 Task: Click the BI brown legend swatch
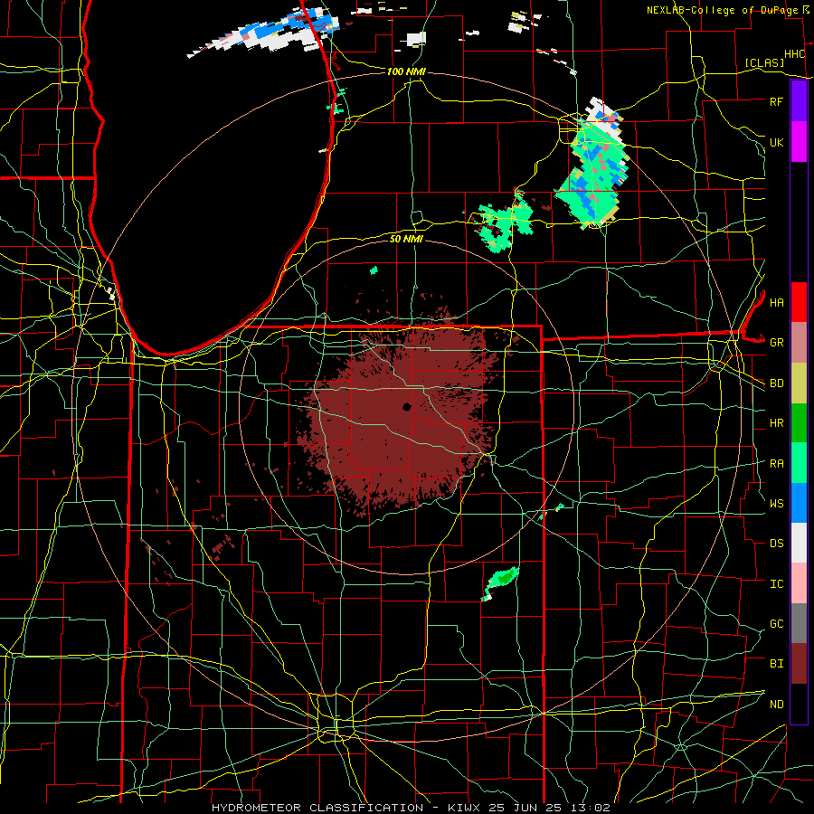pos(799,664)
